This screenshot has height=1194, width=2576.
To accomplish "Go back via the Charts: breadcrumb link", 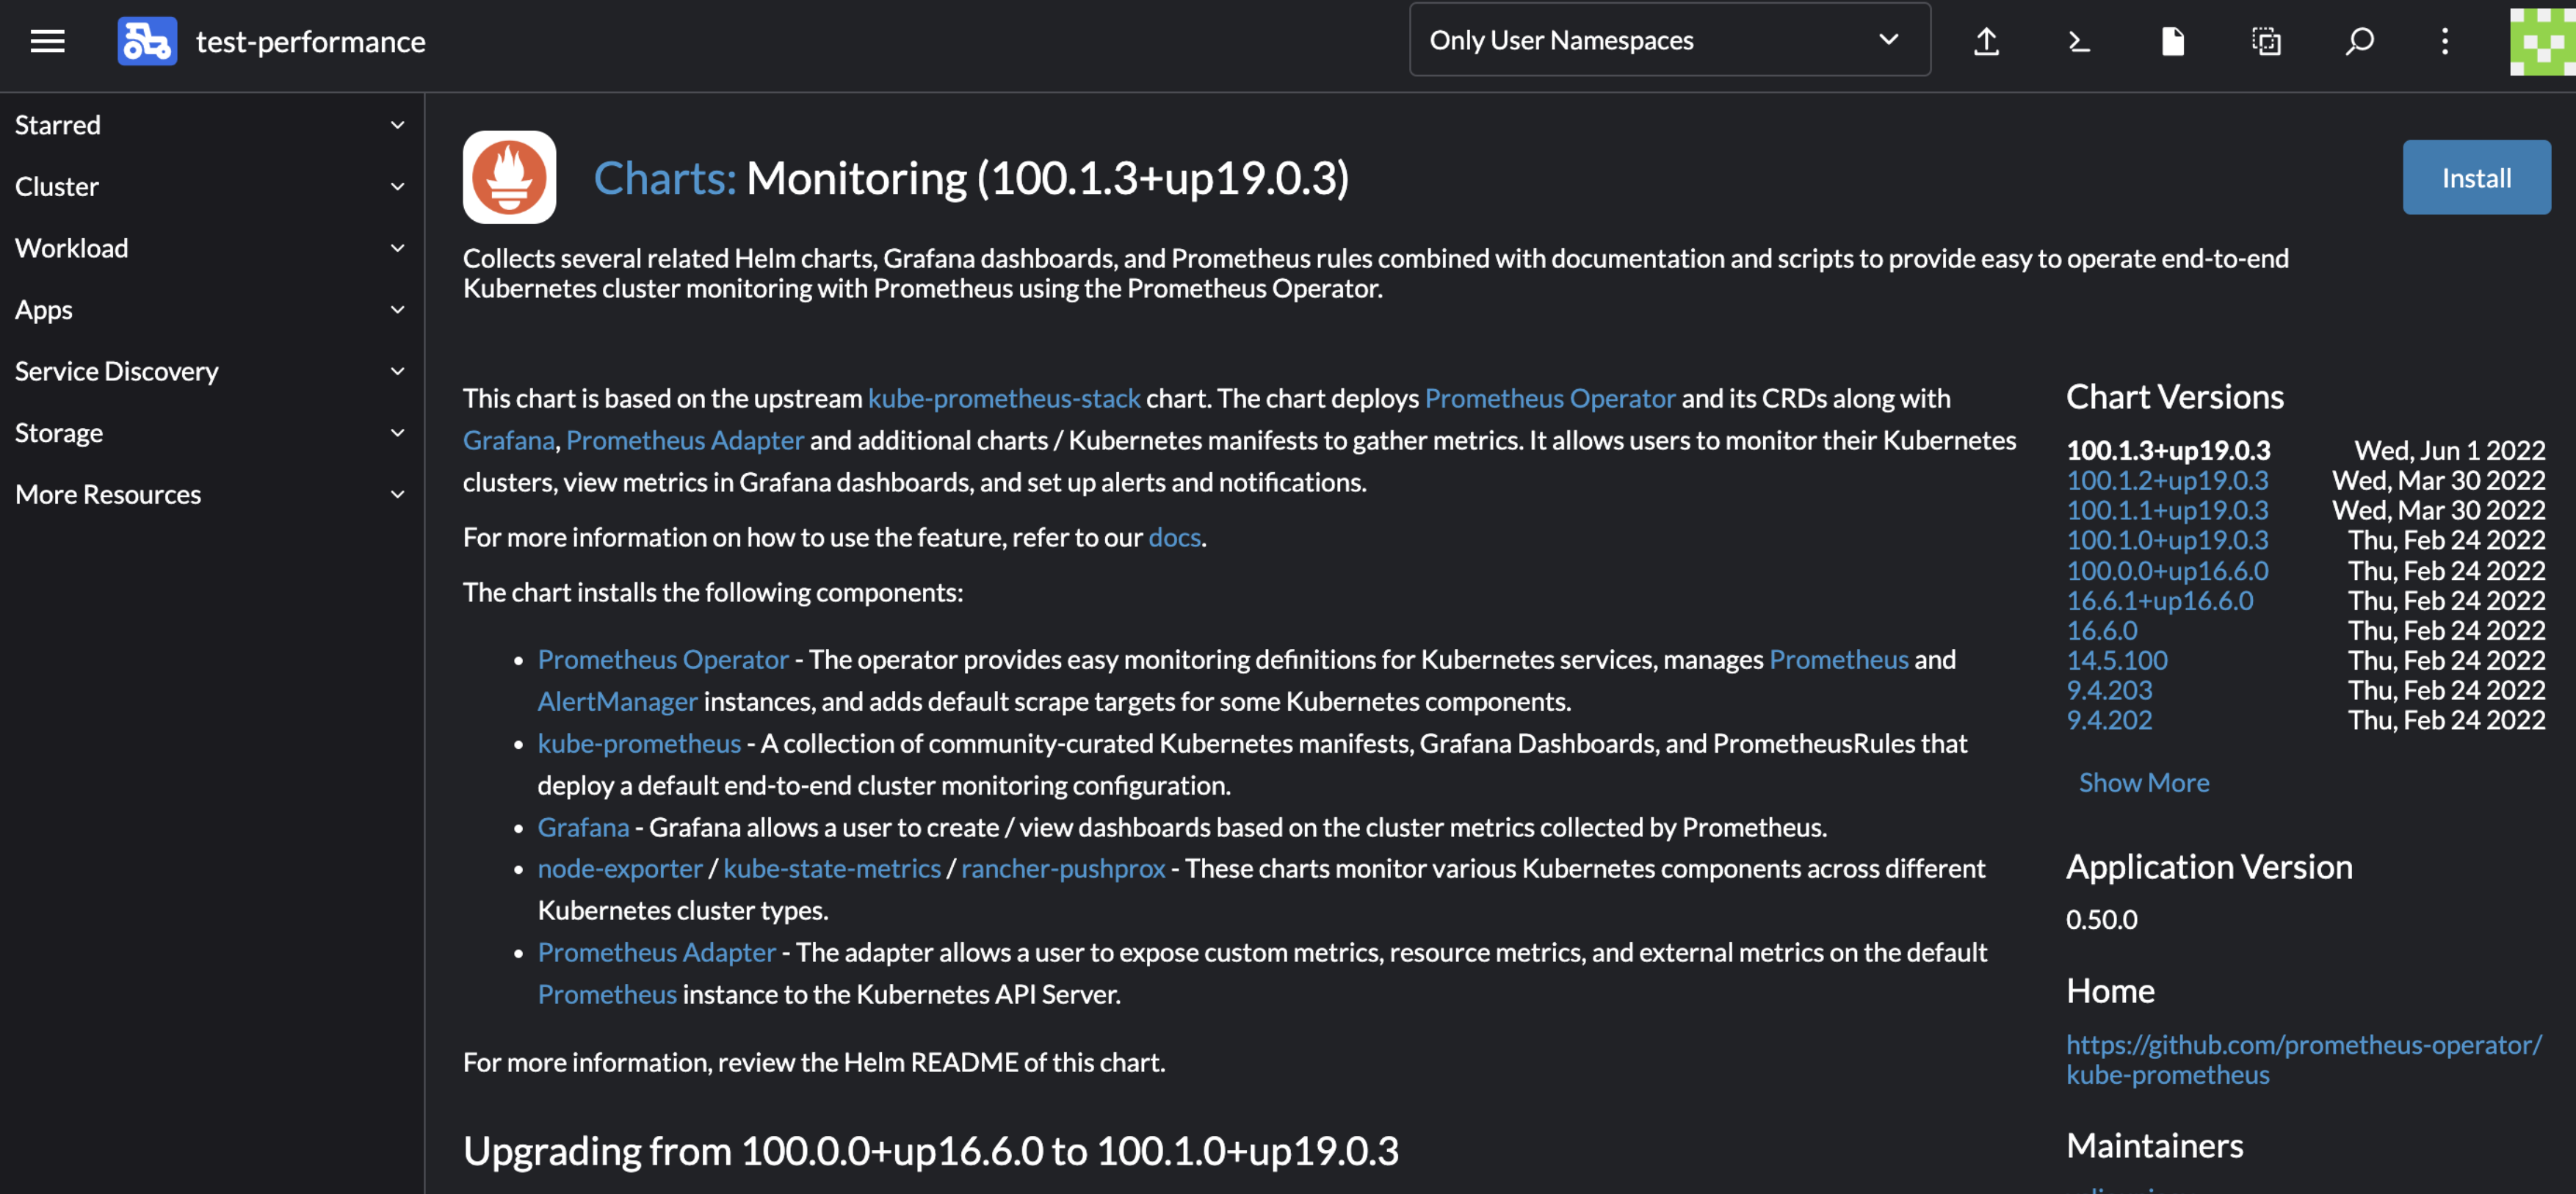I will click(x=665, y=179).
